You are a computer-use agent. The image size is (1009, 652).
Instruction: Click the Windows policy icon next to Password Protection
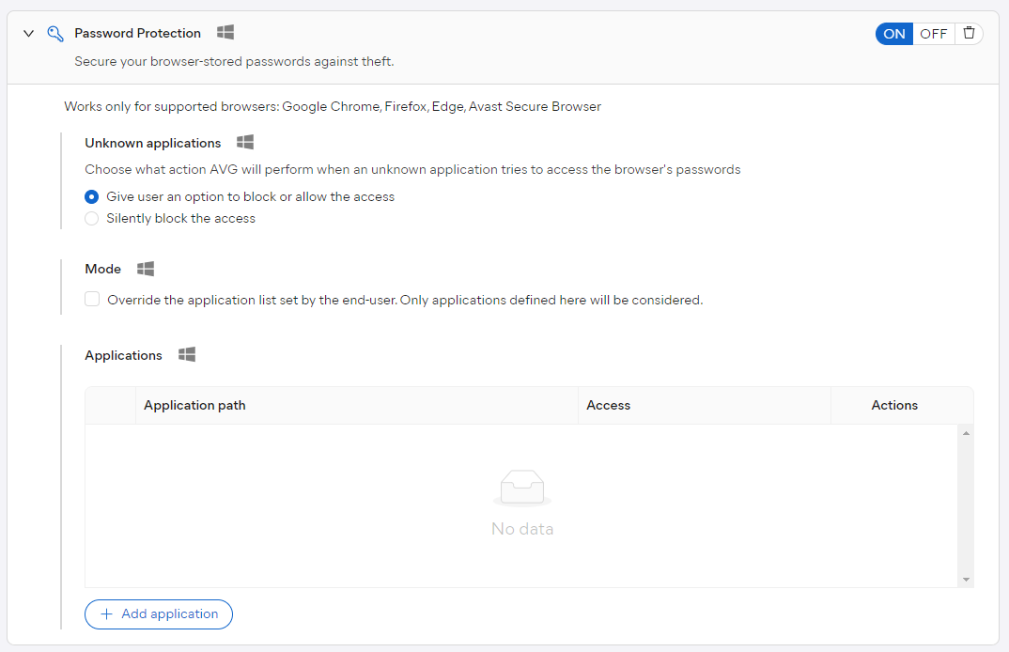[x=225, y=32]
